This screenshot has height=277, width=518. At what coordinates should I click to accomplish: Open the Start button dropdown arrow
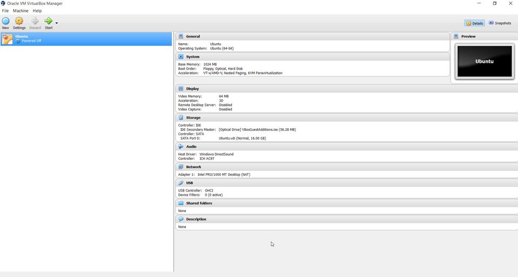point(56,23)
